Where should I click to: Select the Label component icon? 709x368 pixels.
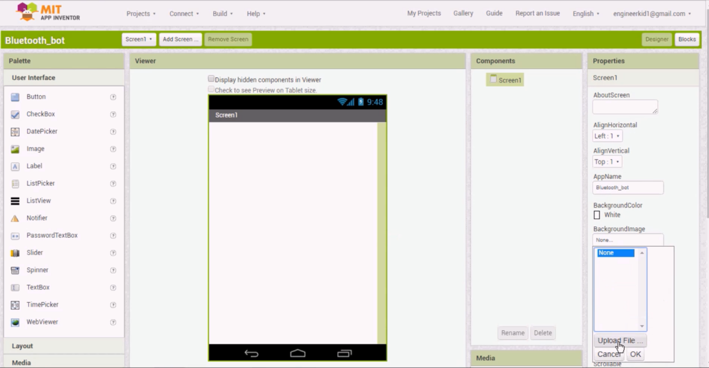pyautogui.click(x=15, y=166)
